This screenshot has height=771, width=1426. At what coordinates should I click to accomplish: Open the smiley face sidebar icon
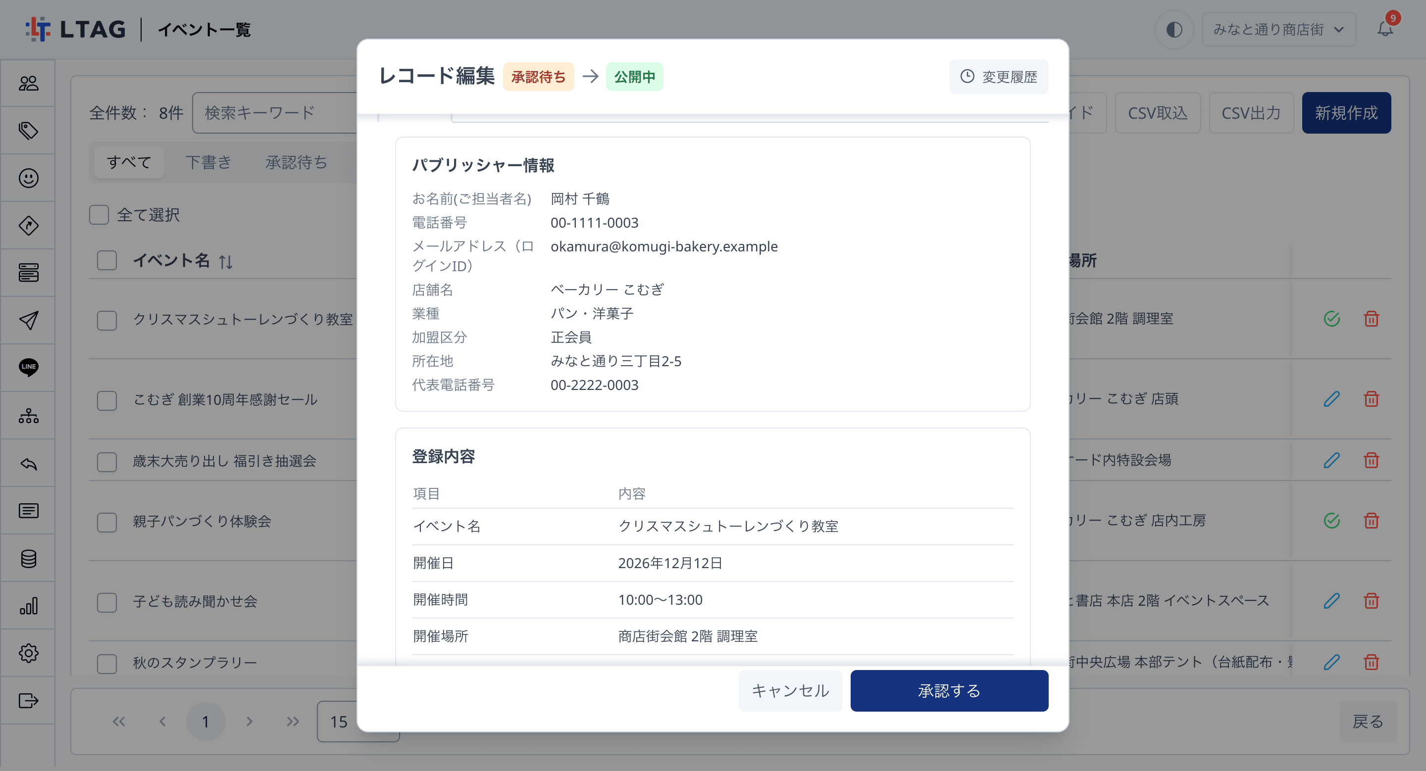[28, 178]
